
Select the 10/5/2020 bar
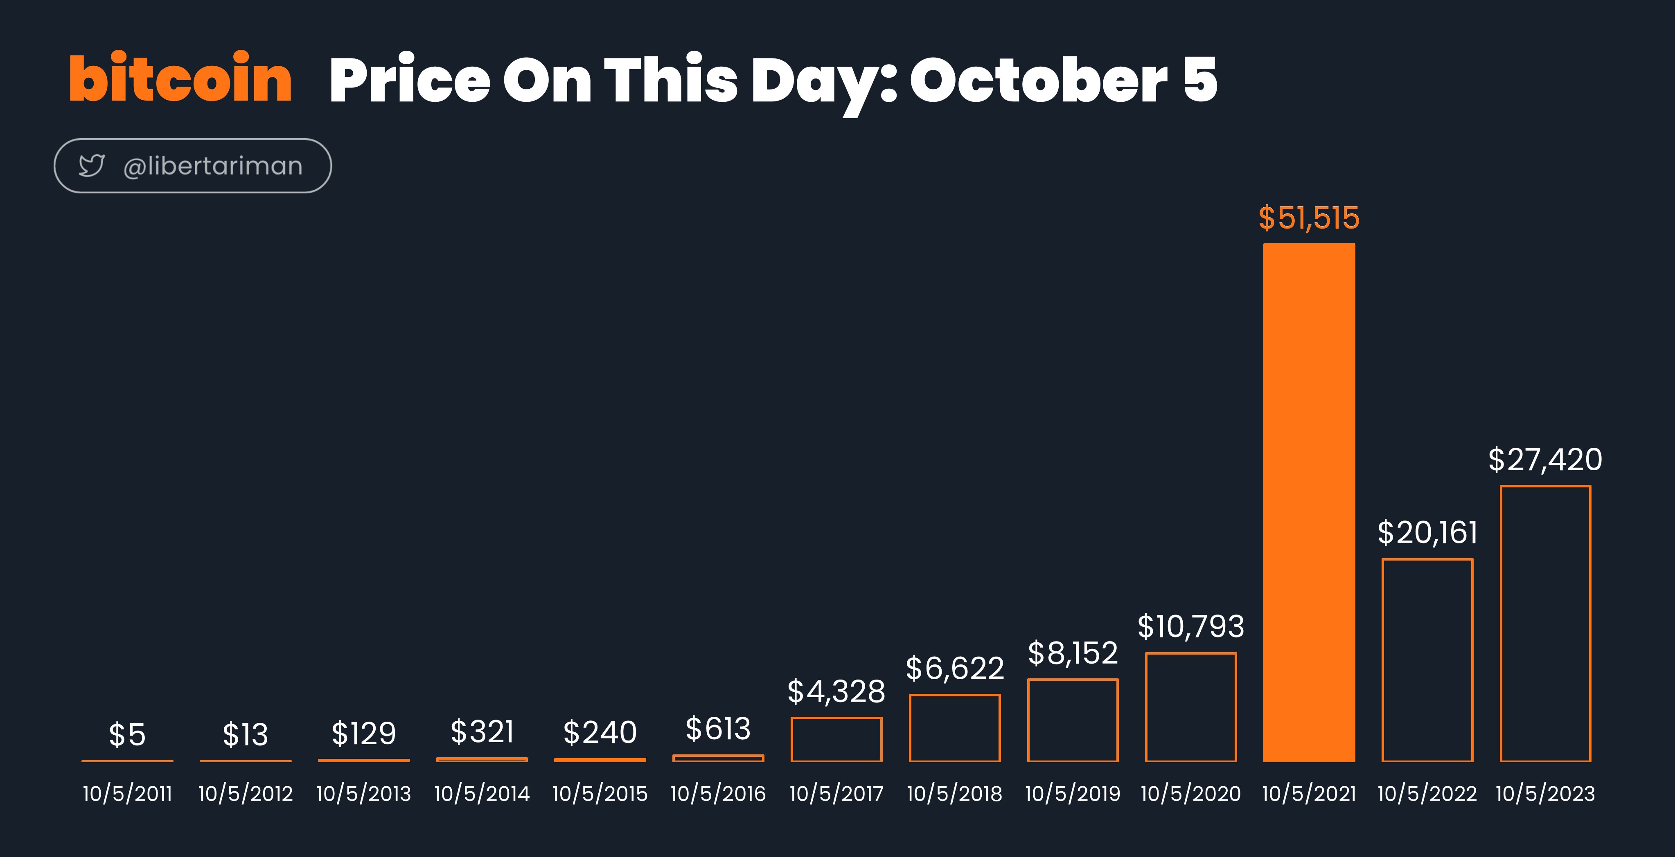pyautogui.click(x=1190, y=707)
